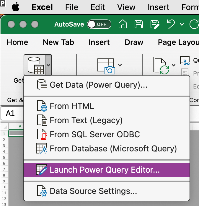Choose From HTML in the menu
Viewport: 199px width, 206px height.
tap(72, 106)
